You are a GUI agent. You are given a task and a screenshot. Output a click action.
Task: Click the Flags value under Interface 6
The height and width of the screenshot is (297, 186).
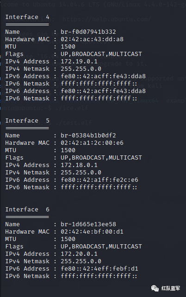[x=101, y=247]
